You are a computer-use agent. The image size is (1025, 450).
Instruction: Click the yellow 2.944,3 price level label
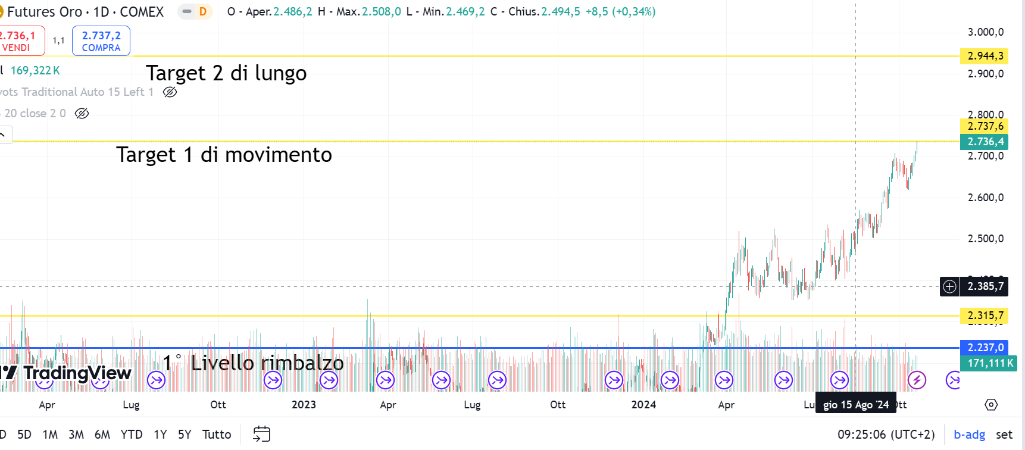coord(985,56)
